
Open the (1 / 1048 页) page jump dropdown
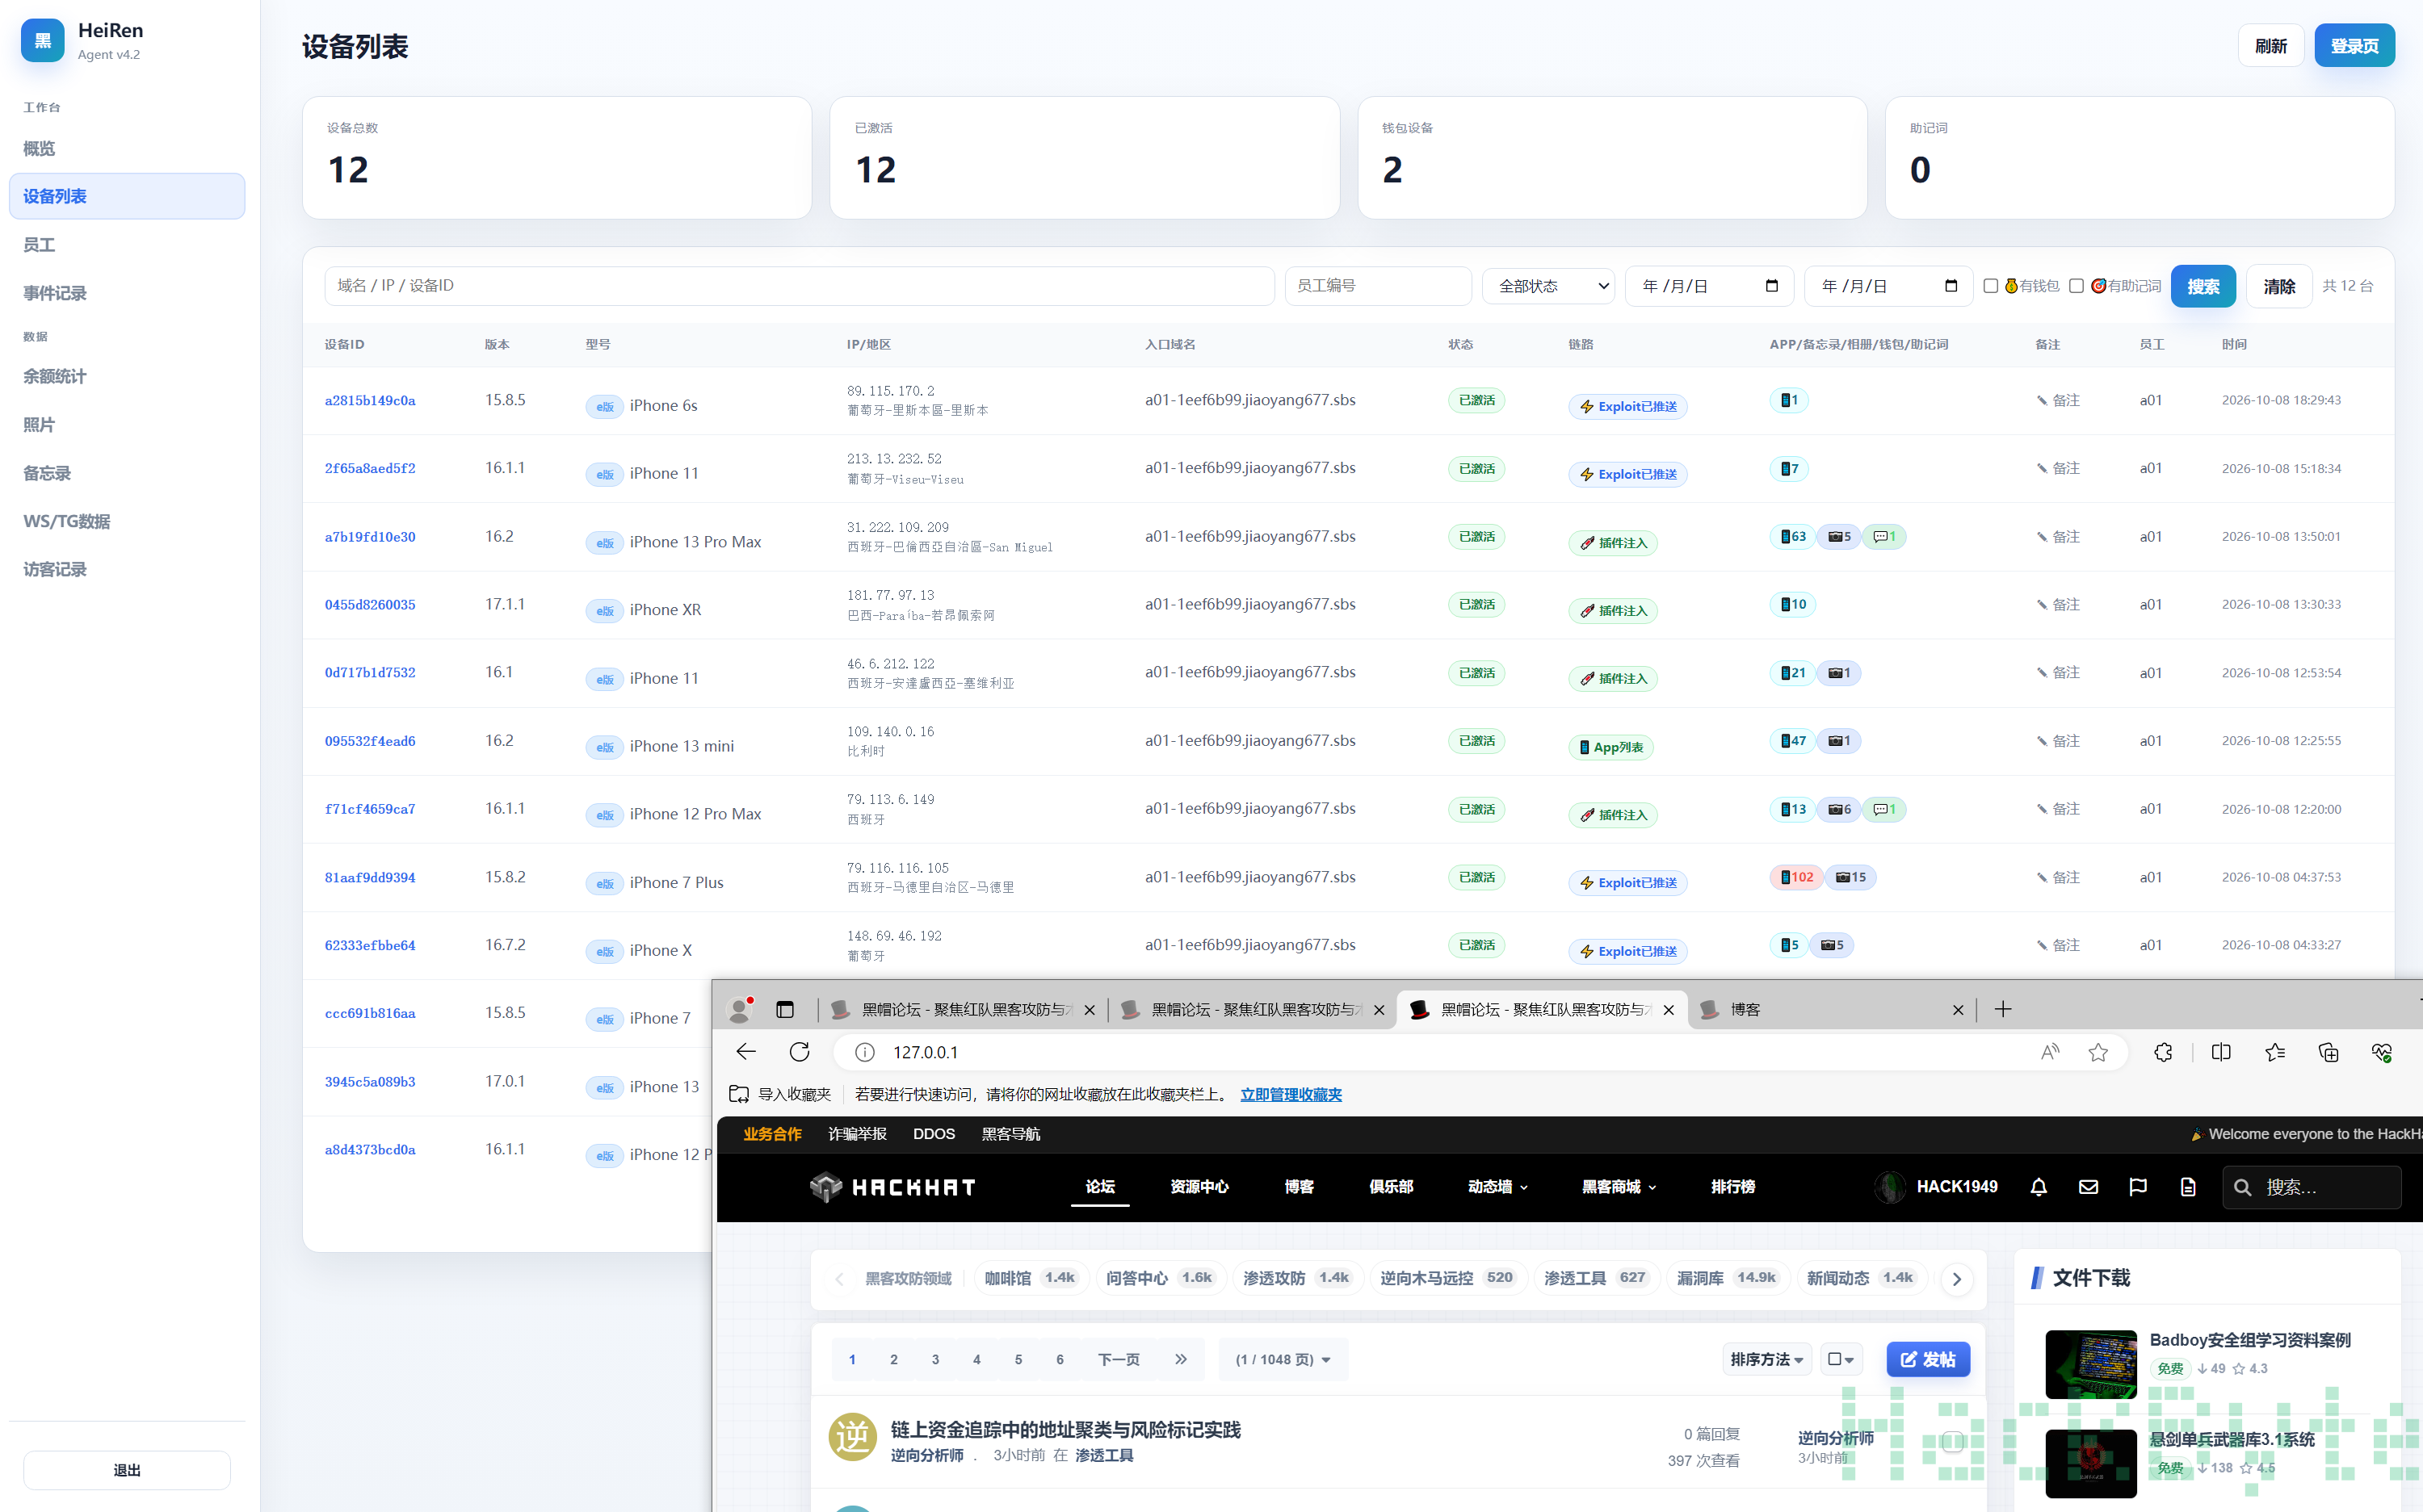click(x=1283, y=1359)
